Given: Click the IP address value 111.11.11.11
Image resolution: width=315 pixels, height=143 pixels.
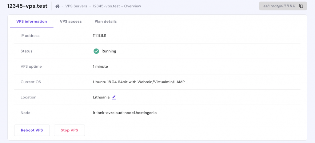Looking at the screenshot, I should point(100,36).
